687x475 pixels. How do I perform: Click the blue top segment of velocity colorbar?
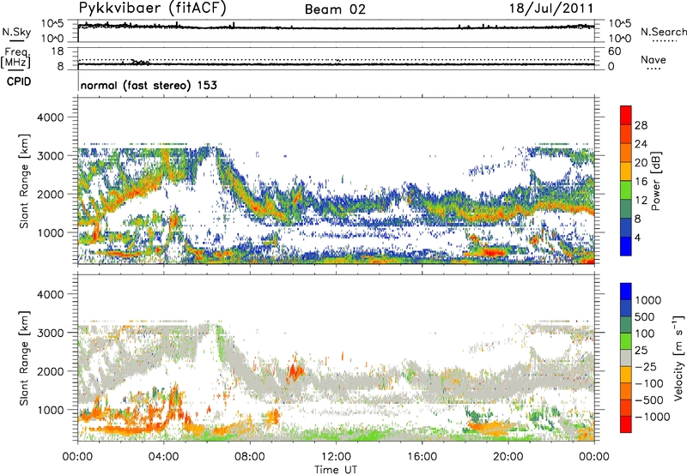click(626, 292)
